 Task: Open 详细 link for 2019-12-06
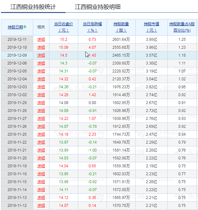pyautogui.click(x=41, y=63)
